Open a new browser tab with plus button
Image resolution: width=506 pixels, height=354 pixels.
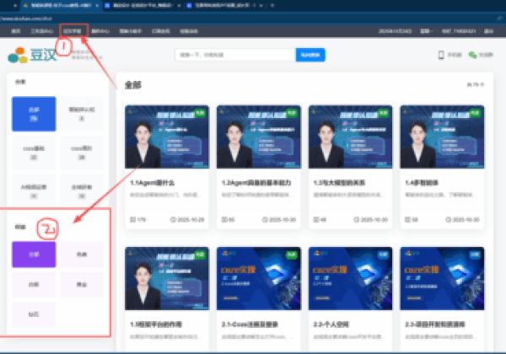[x=272, y=6]
